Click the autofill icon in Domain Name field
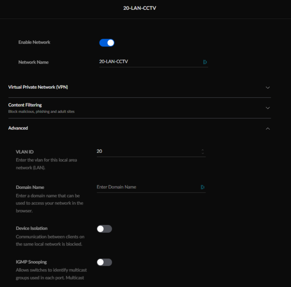Image resolution: width=291 pixels, height=287 pixels. 203,187
